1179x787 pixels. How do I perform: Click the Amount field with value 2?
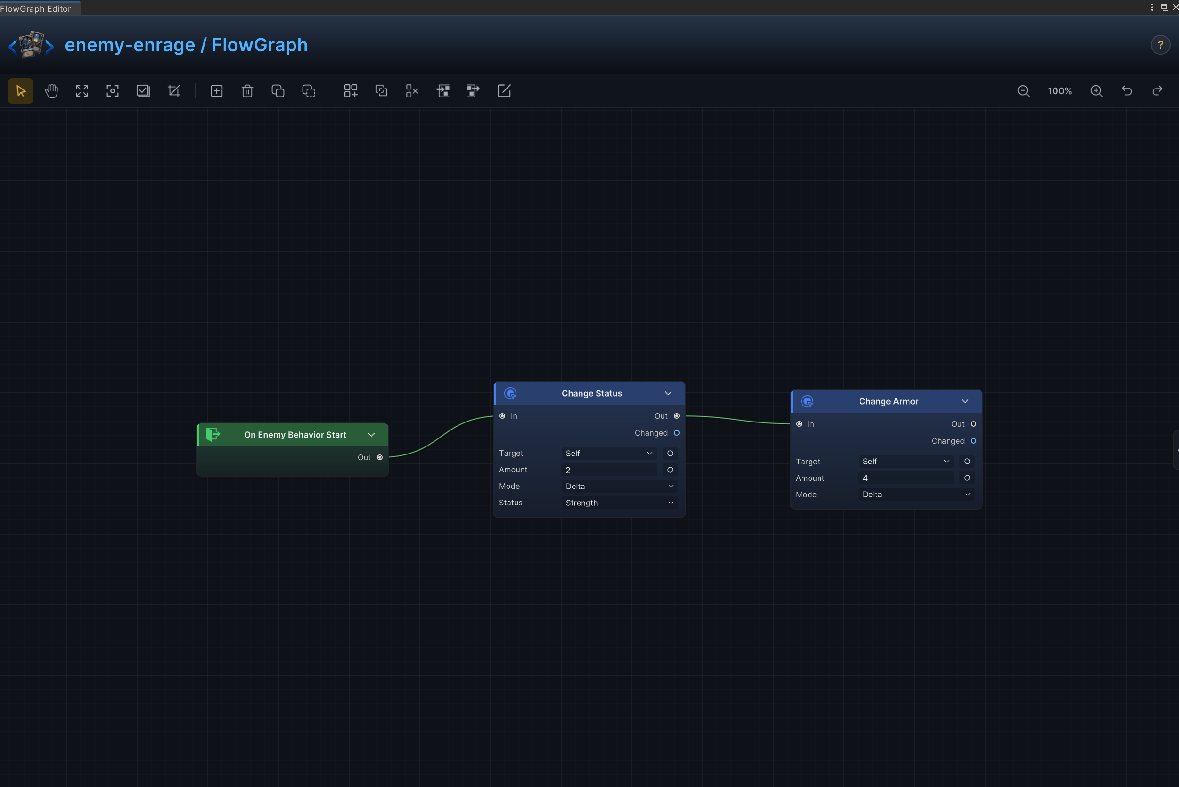609,470
